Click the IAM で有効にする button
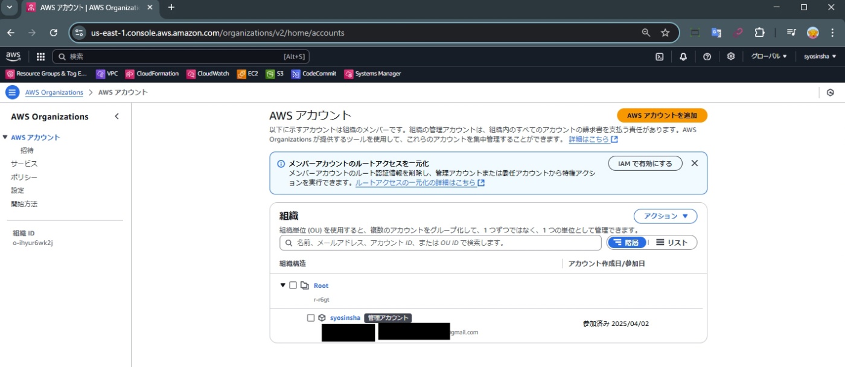 [x=645, y=164]
